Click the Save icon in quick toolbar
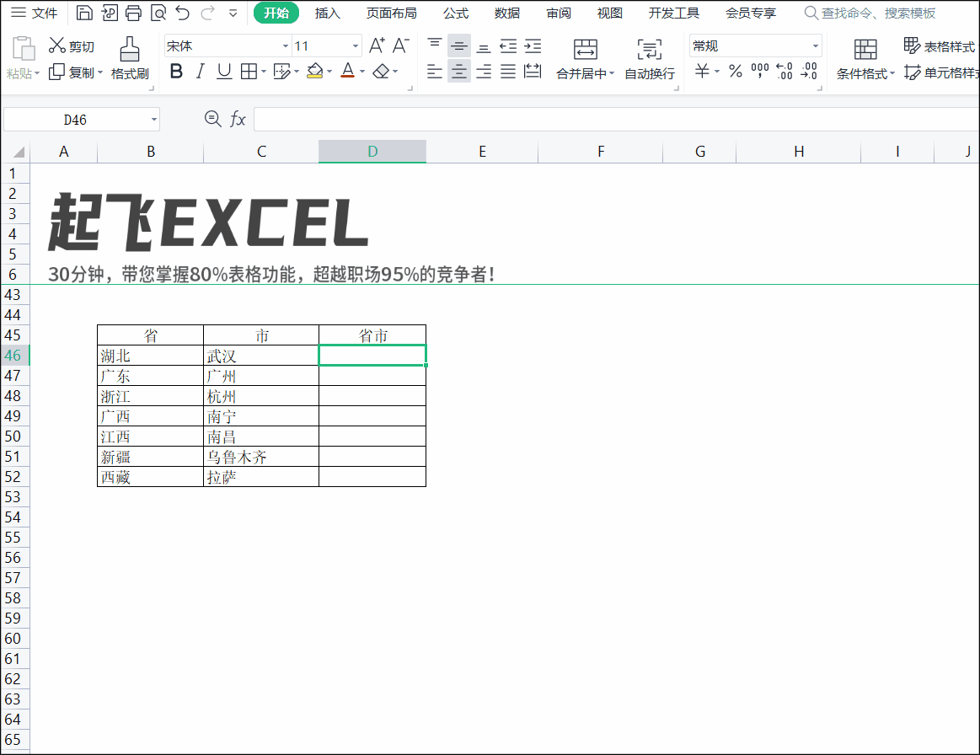 pyautogui.click(x=84, y=13)
